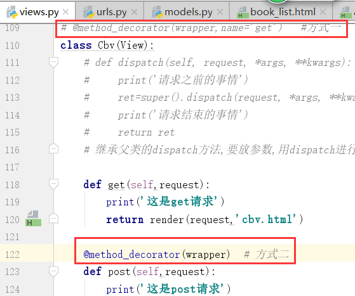Image resolution: width=355 pixels, height=296 pixels.
Task: Close the models.py tab
Action: coord(220,12)
